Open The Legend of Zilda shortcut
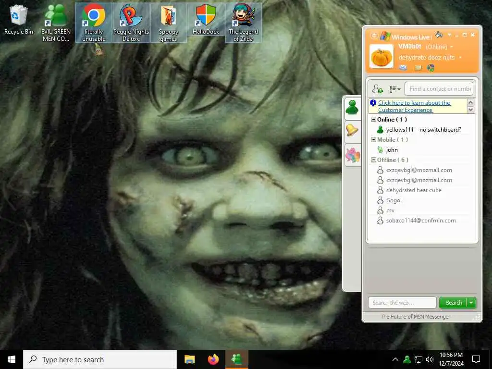 pos(243,23)
